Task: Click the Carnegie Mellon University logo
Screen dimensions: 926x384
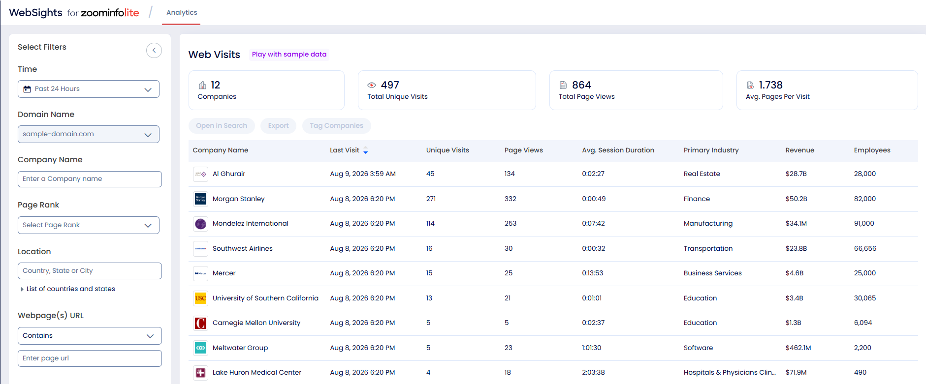Action: [x=200, y=323]
